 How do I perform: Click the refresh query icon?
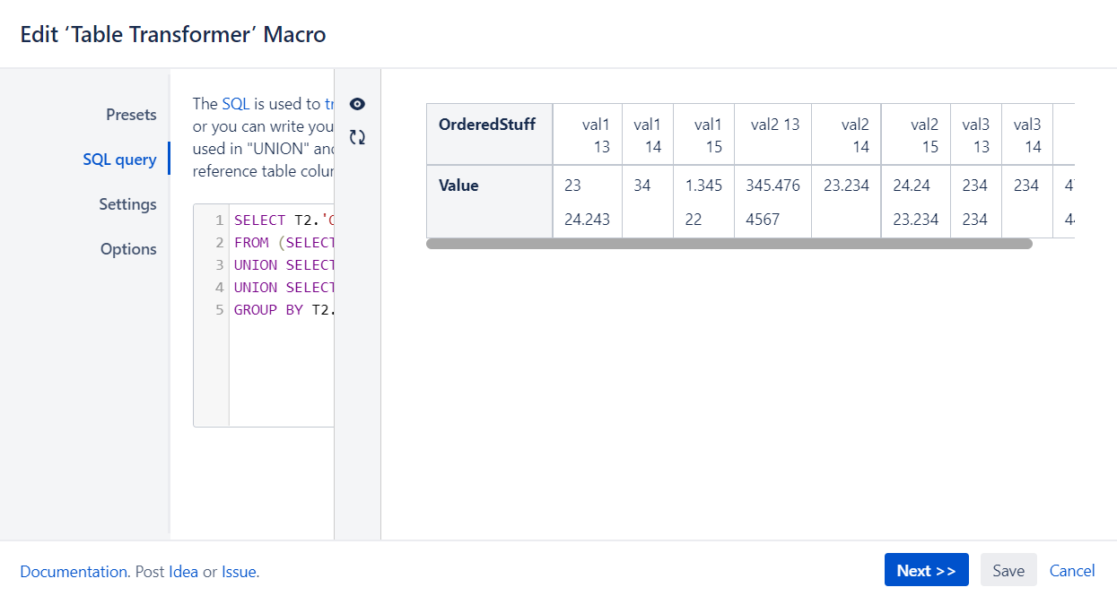(357, 137)
